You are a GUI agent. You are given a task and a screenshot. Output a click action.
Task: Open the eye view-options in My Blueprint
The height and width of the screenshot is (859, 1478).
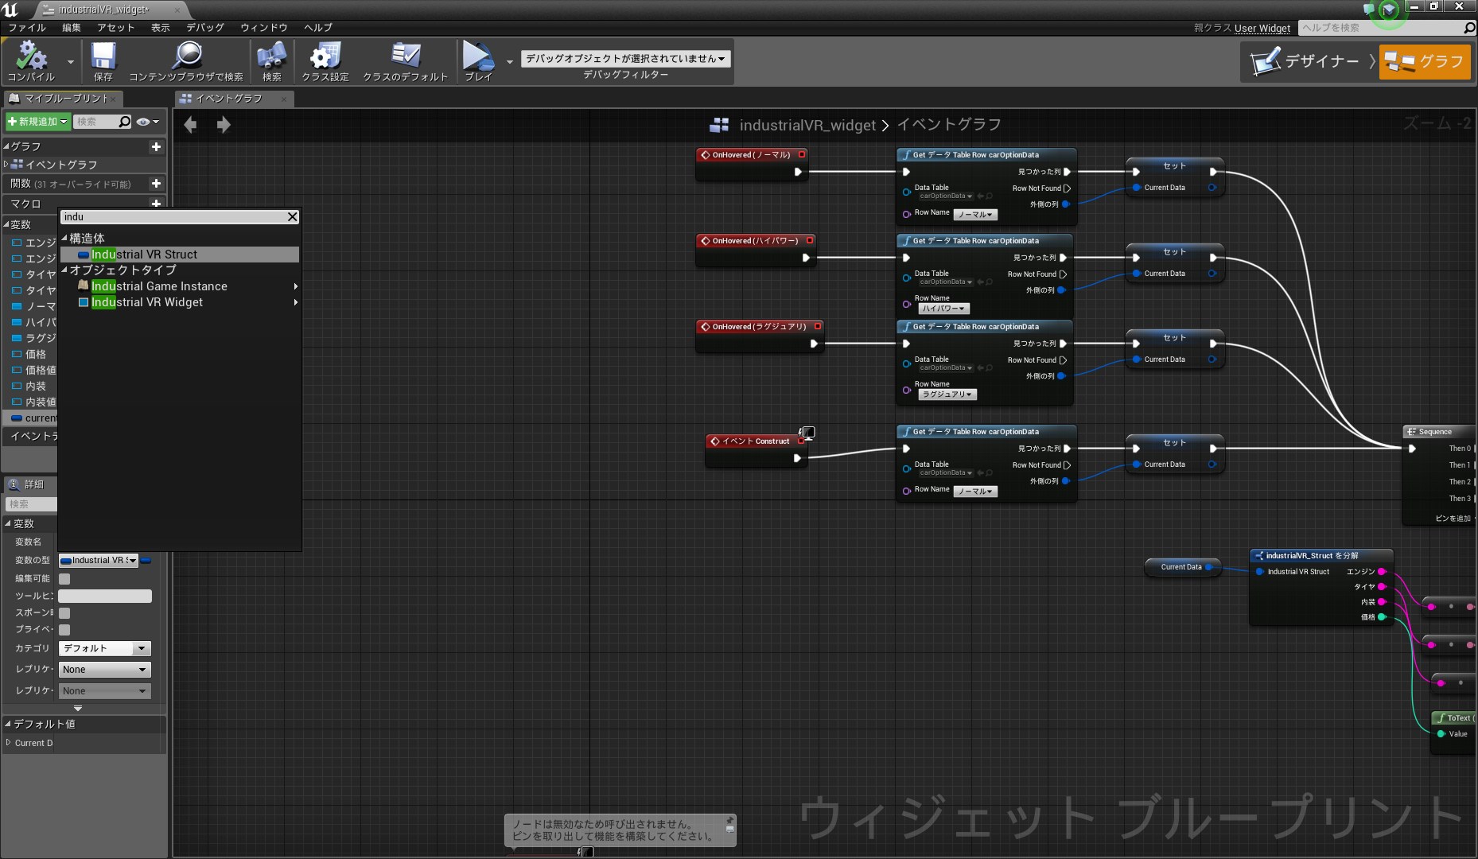click(x=147, y=122)
